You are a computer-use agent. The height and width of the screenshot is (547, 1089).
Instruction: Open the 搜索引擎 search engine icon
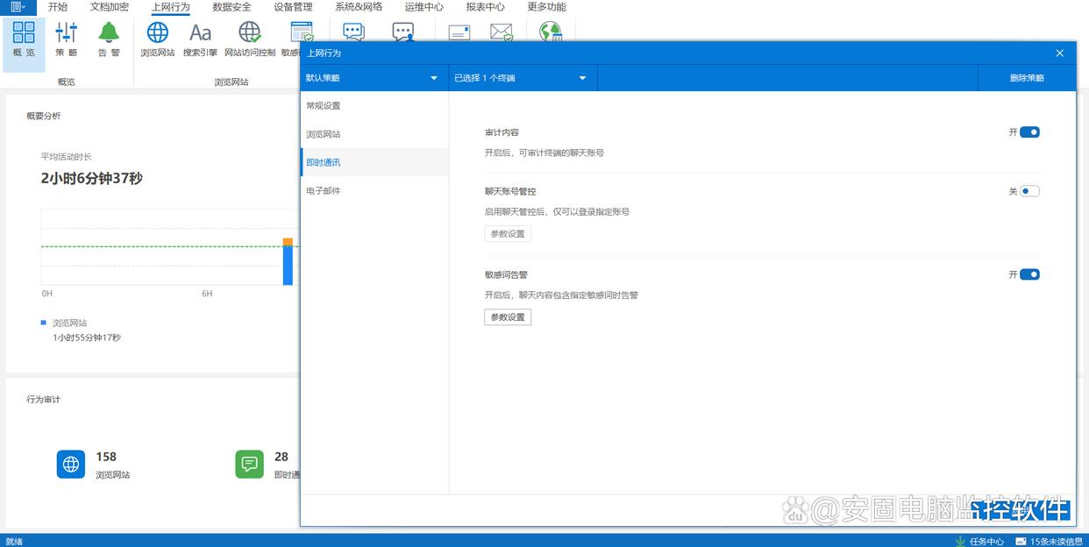click(200, 40)
